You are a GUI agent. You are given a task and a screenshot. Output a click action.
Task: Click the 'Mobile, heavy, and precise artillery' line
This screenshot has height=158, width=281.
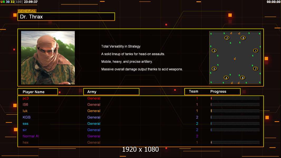pos(127,62)
